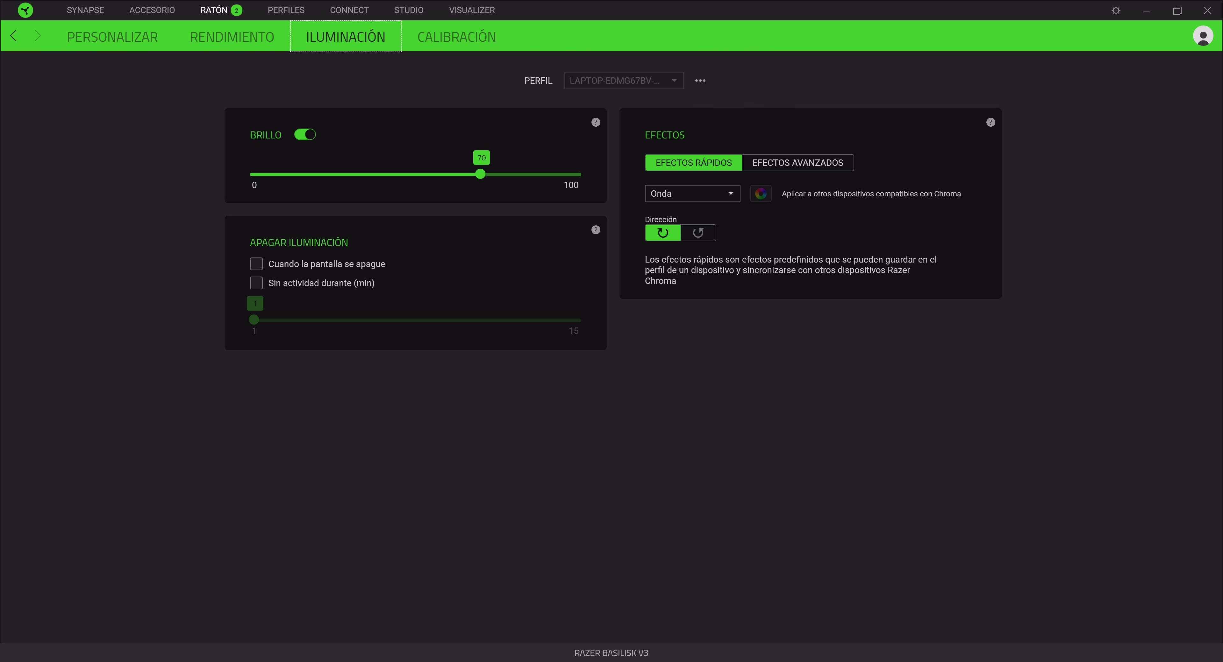Select the Ratón tab
1223x662 pixels.
[214, 10]
